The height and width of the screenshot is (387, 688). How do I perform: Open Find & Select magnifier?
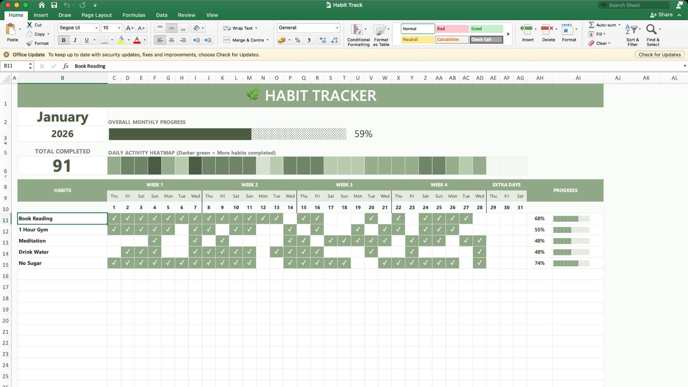653,35
